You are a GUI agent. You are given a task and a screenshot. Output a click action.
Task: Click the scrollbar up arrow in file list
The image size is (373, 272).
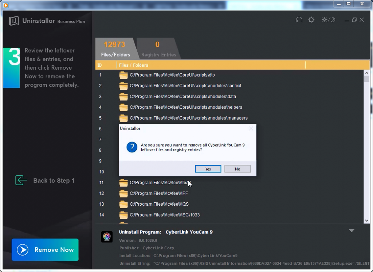(366, 73)
